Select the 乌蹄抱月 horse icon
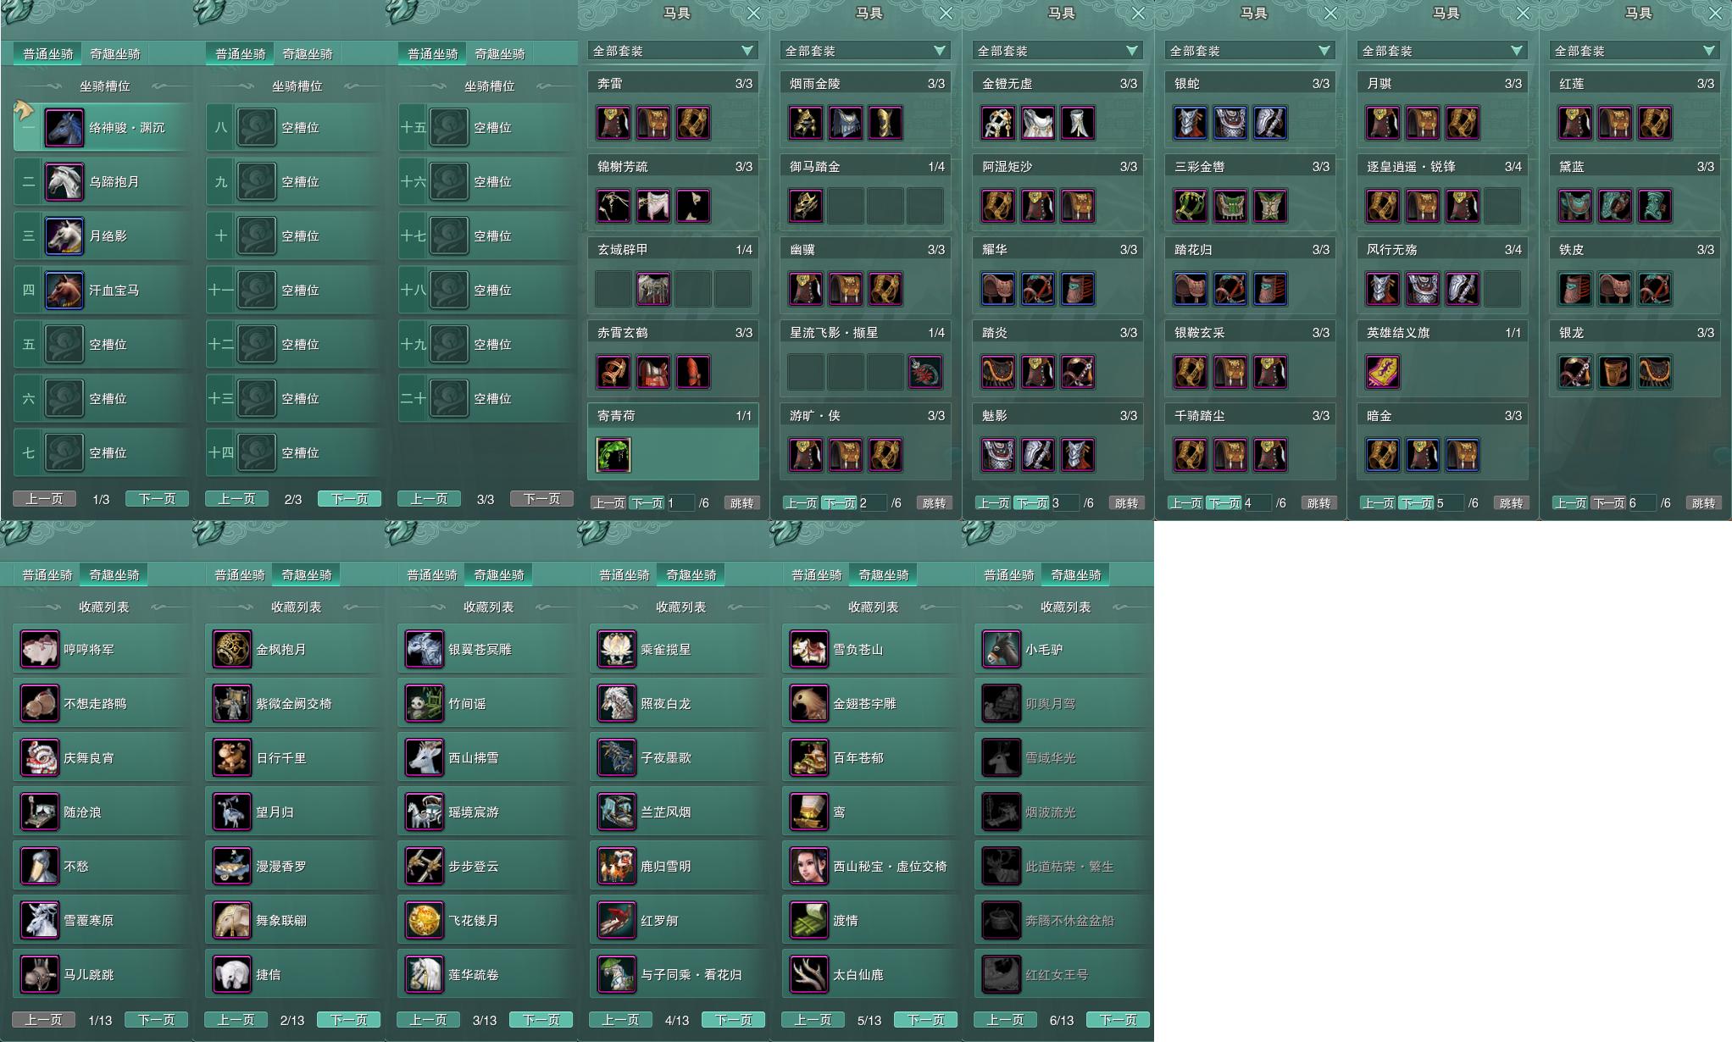The height and width of the screenshot is (1042, 1732). pos(64,182)
